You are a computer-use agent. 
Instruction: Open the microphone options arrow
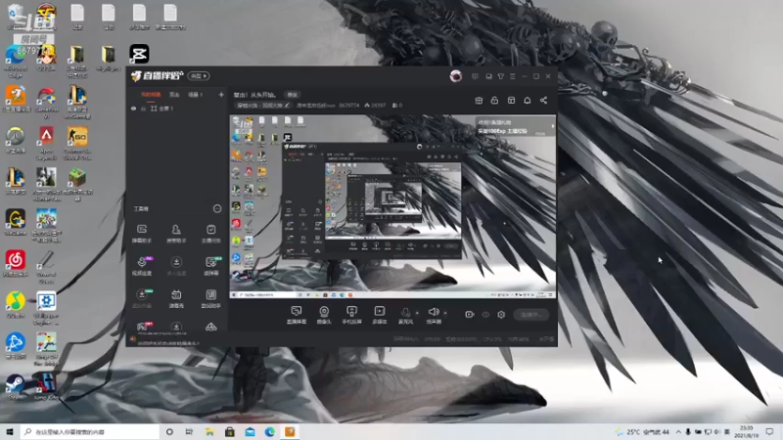click(x=418, y=313)
